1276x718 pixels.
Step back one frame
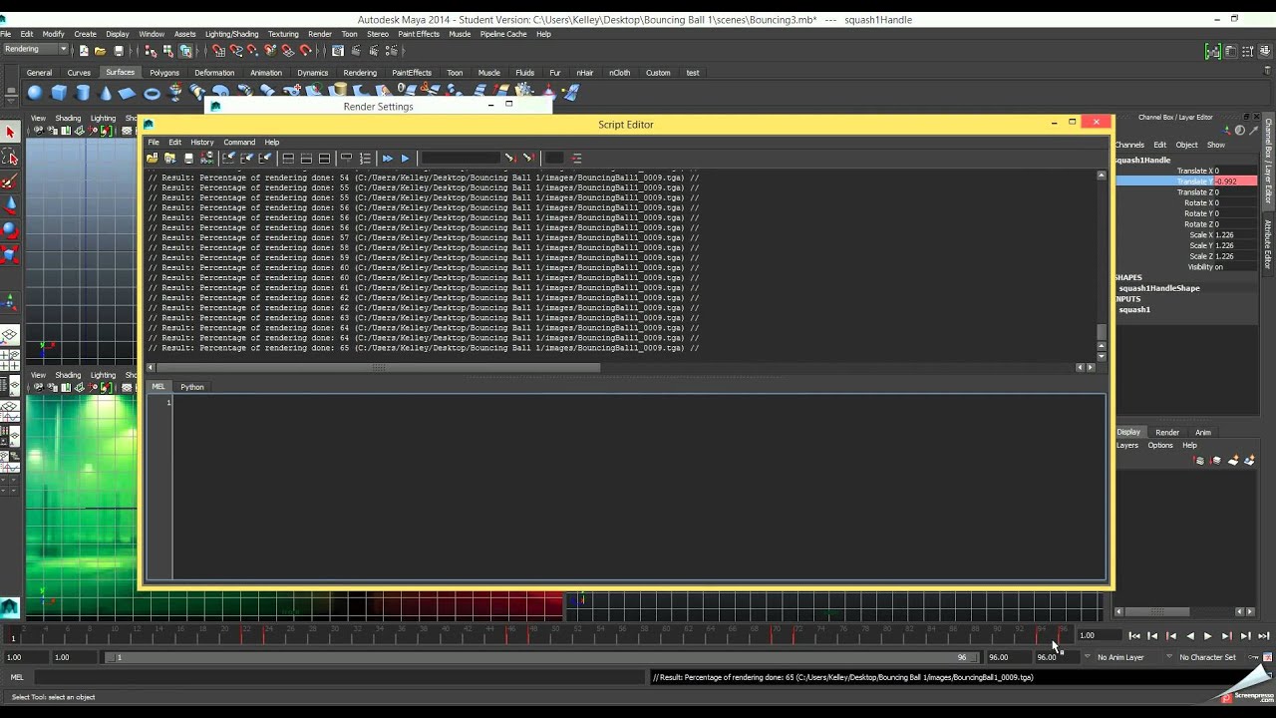pyautogui.click(x=1152, y=636)
